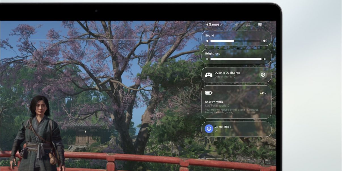Open the Apple Games app link
The height and width of the screenshot is (171, 342).
tap(214, 25)
